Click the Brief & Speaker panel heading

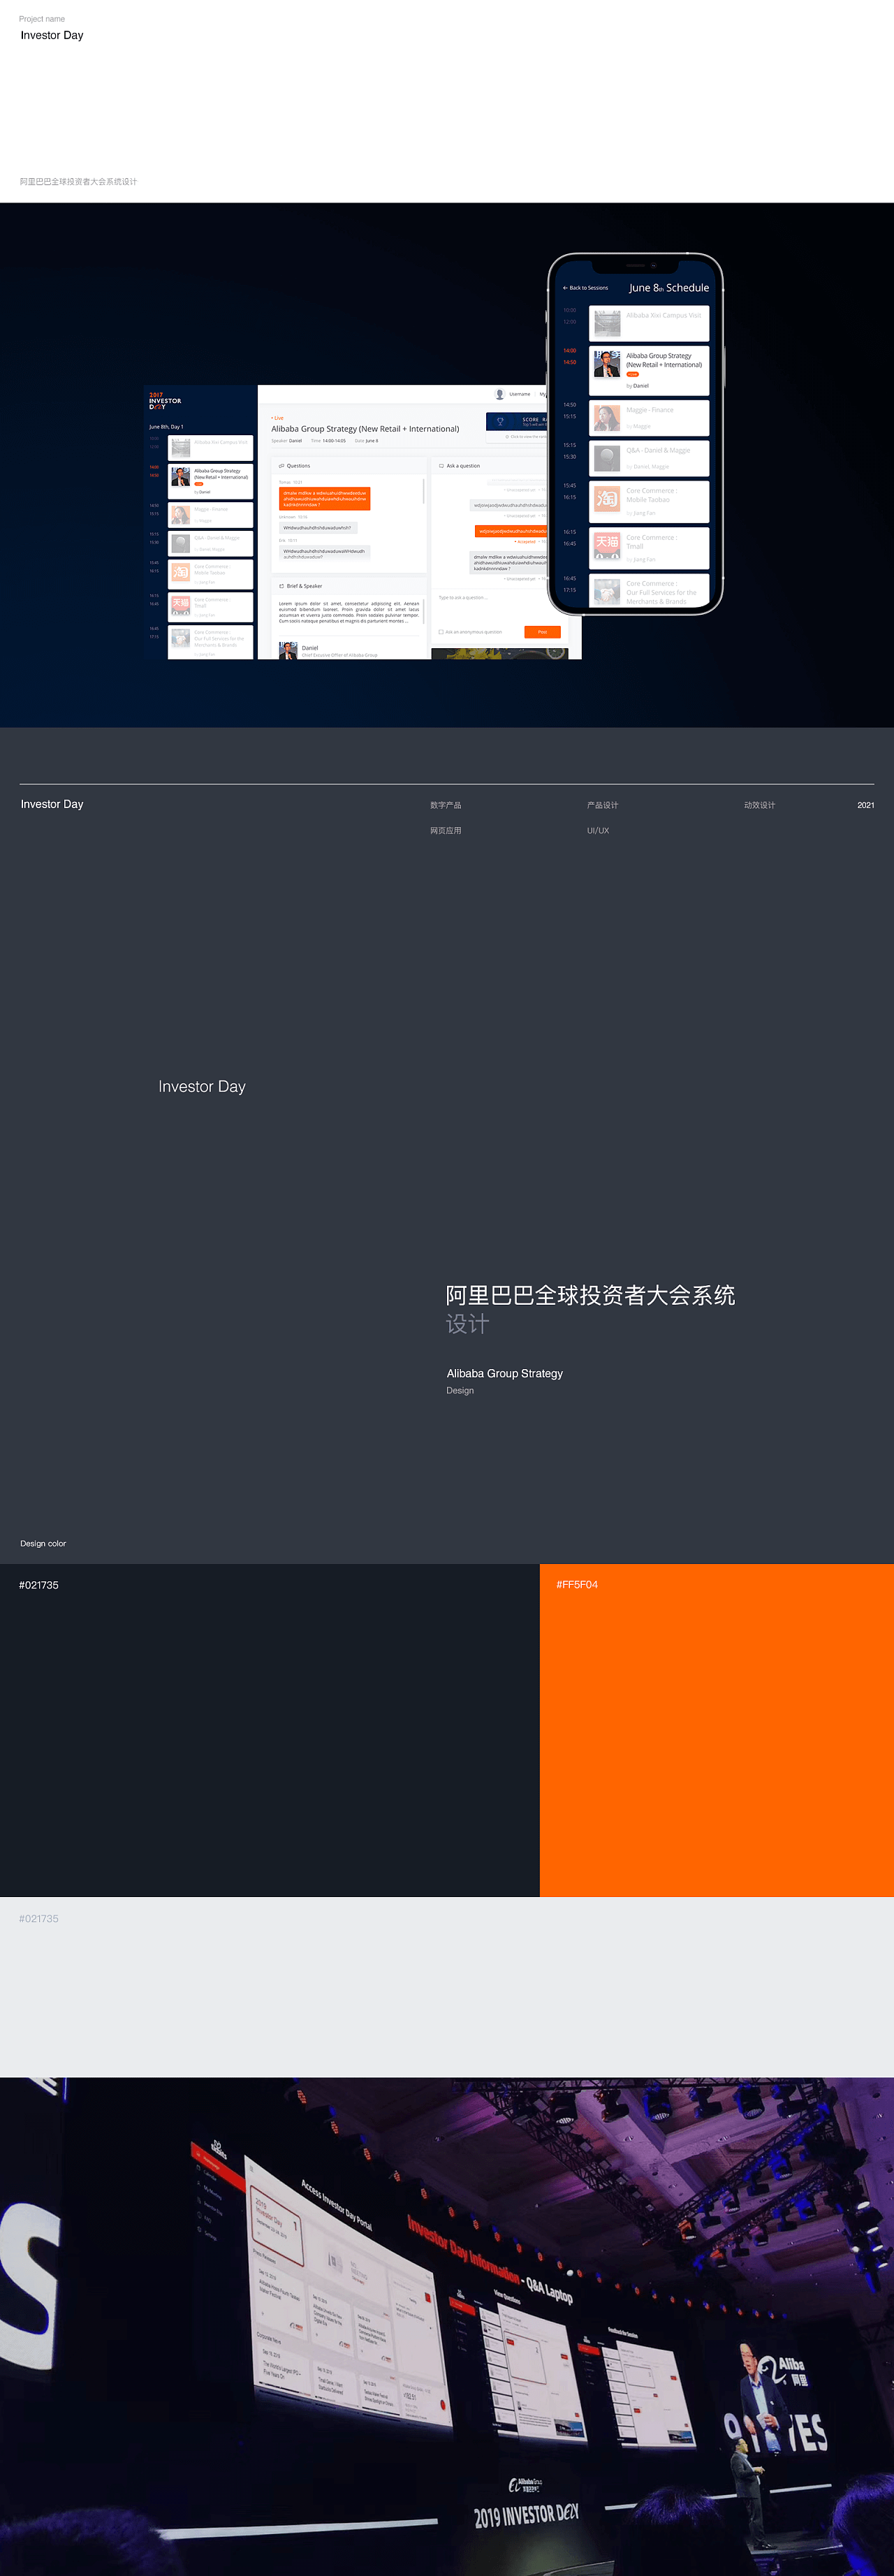[x=300, y=586]
